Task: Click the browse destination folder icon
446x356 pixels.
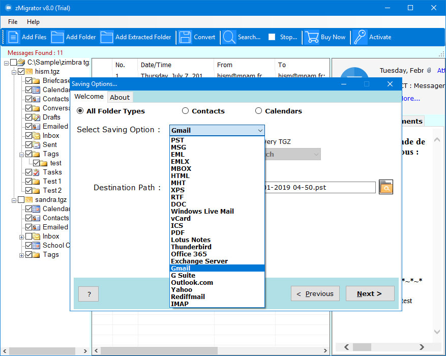Action: (x=386, y=187)
